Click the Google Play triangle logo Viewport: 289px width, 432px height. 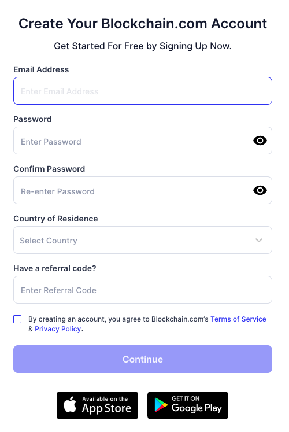tap(161, 405)
